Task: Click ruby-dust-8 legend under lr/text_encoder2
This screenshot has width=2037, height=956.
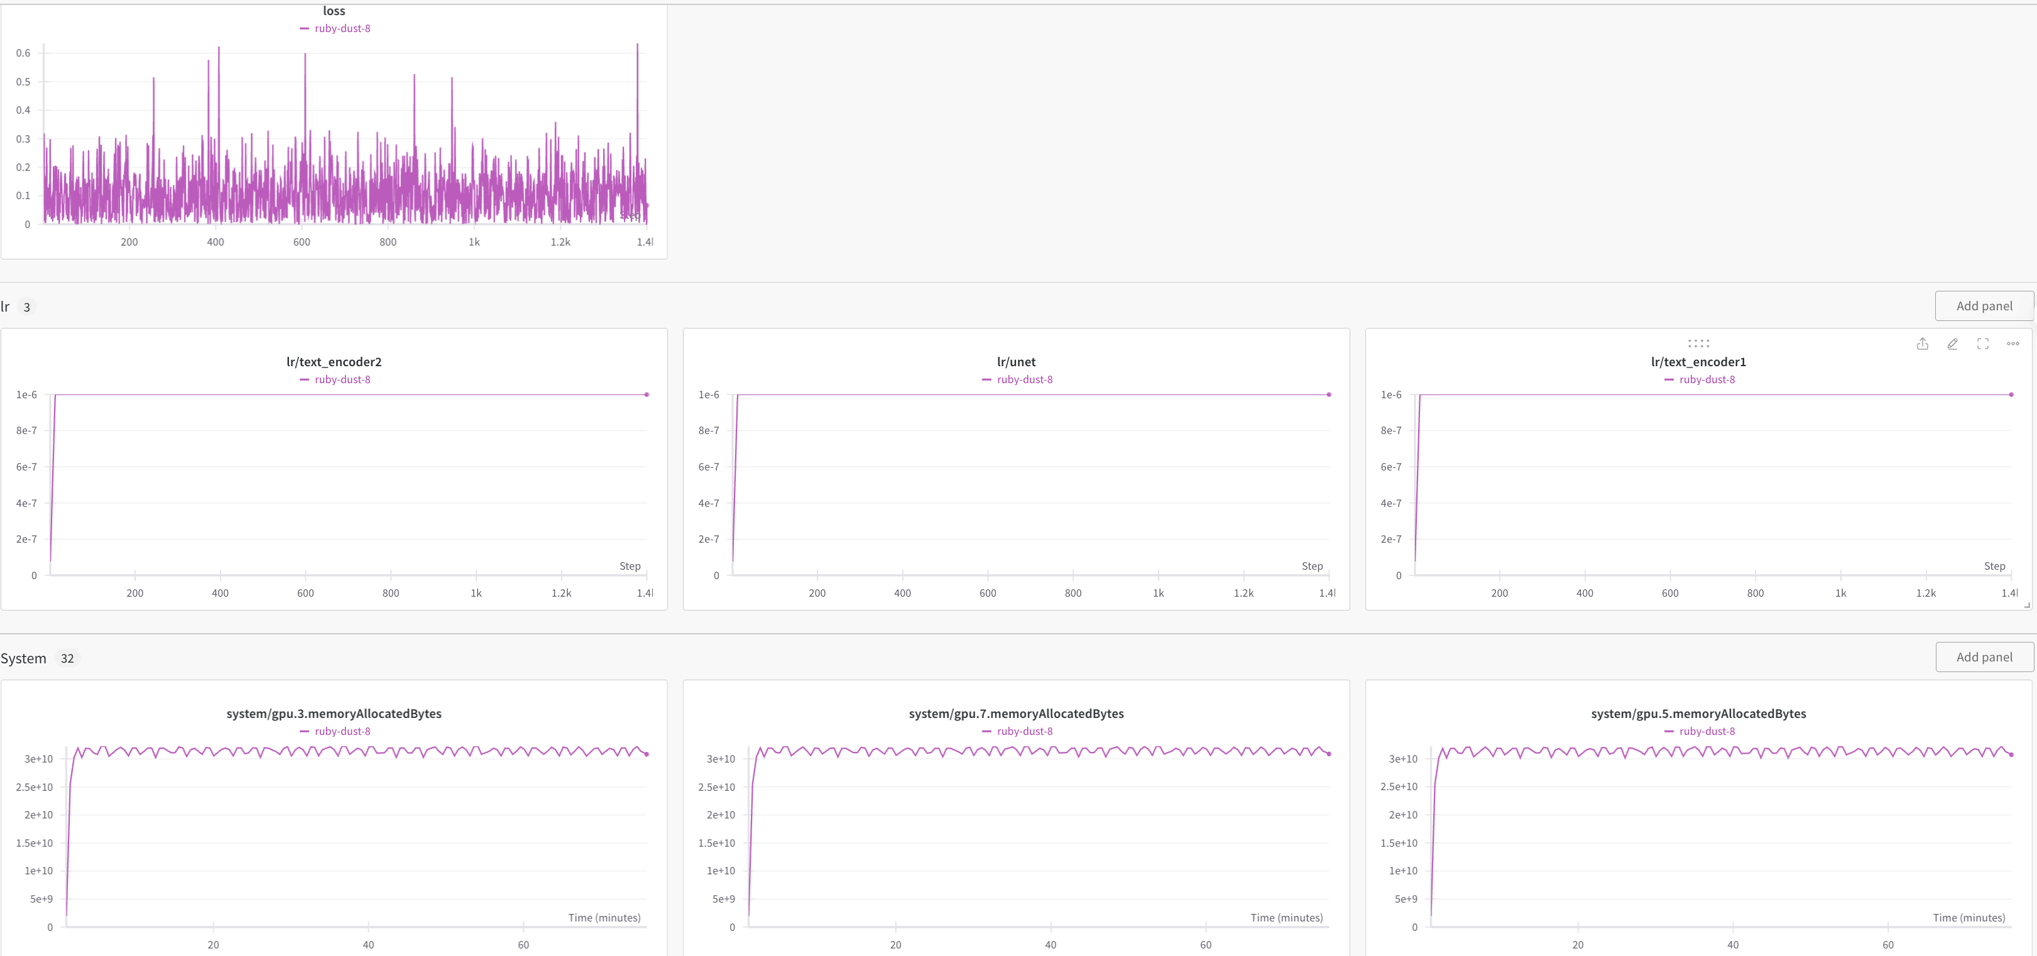Action: [x=342, y=379]
